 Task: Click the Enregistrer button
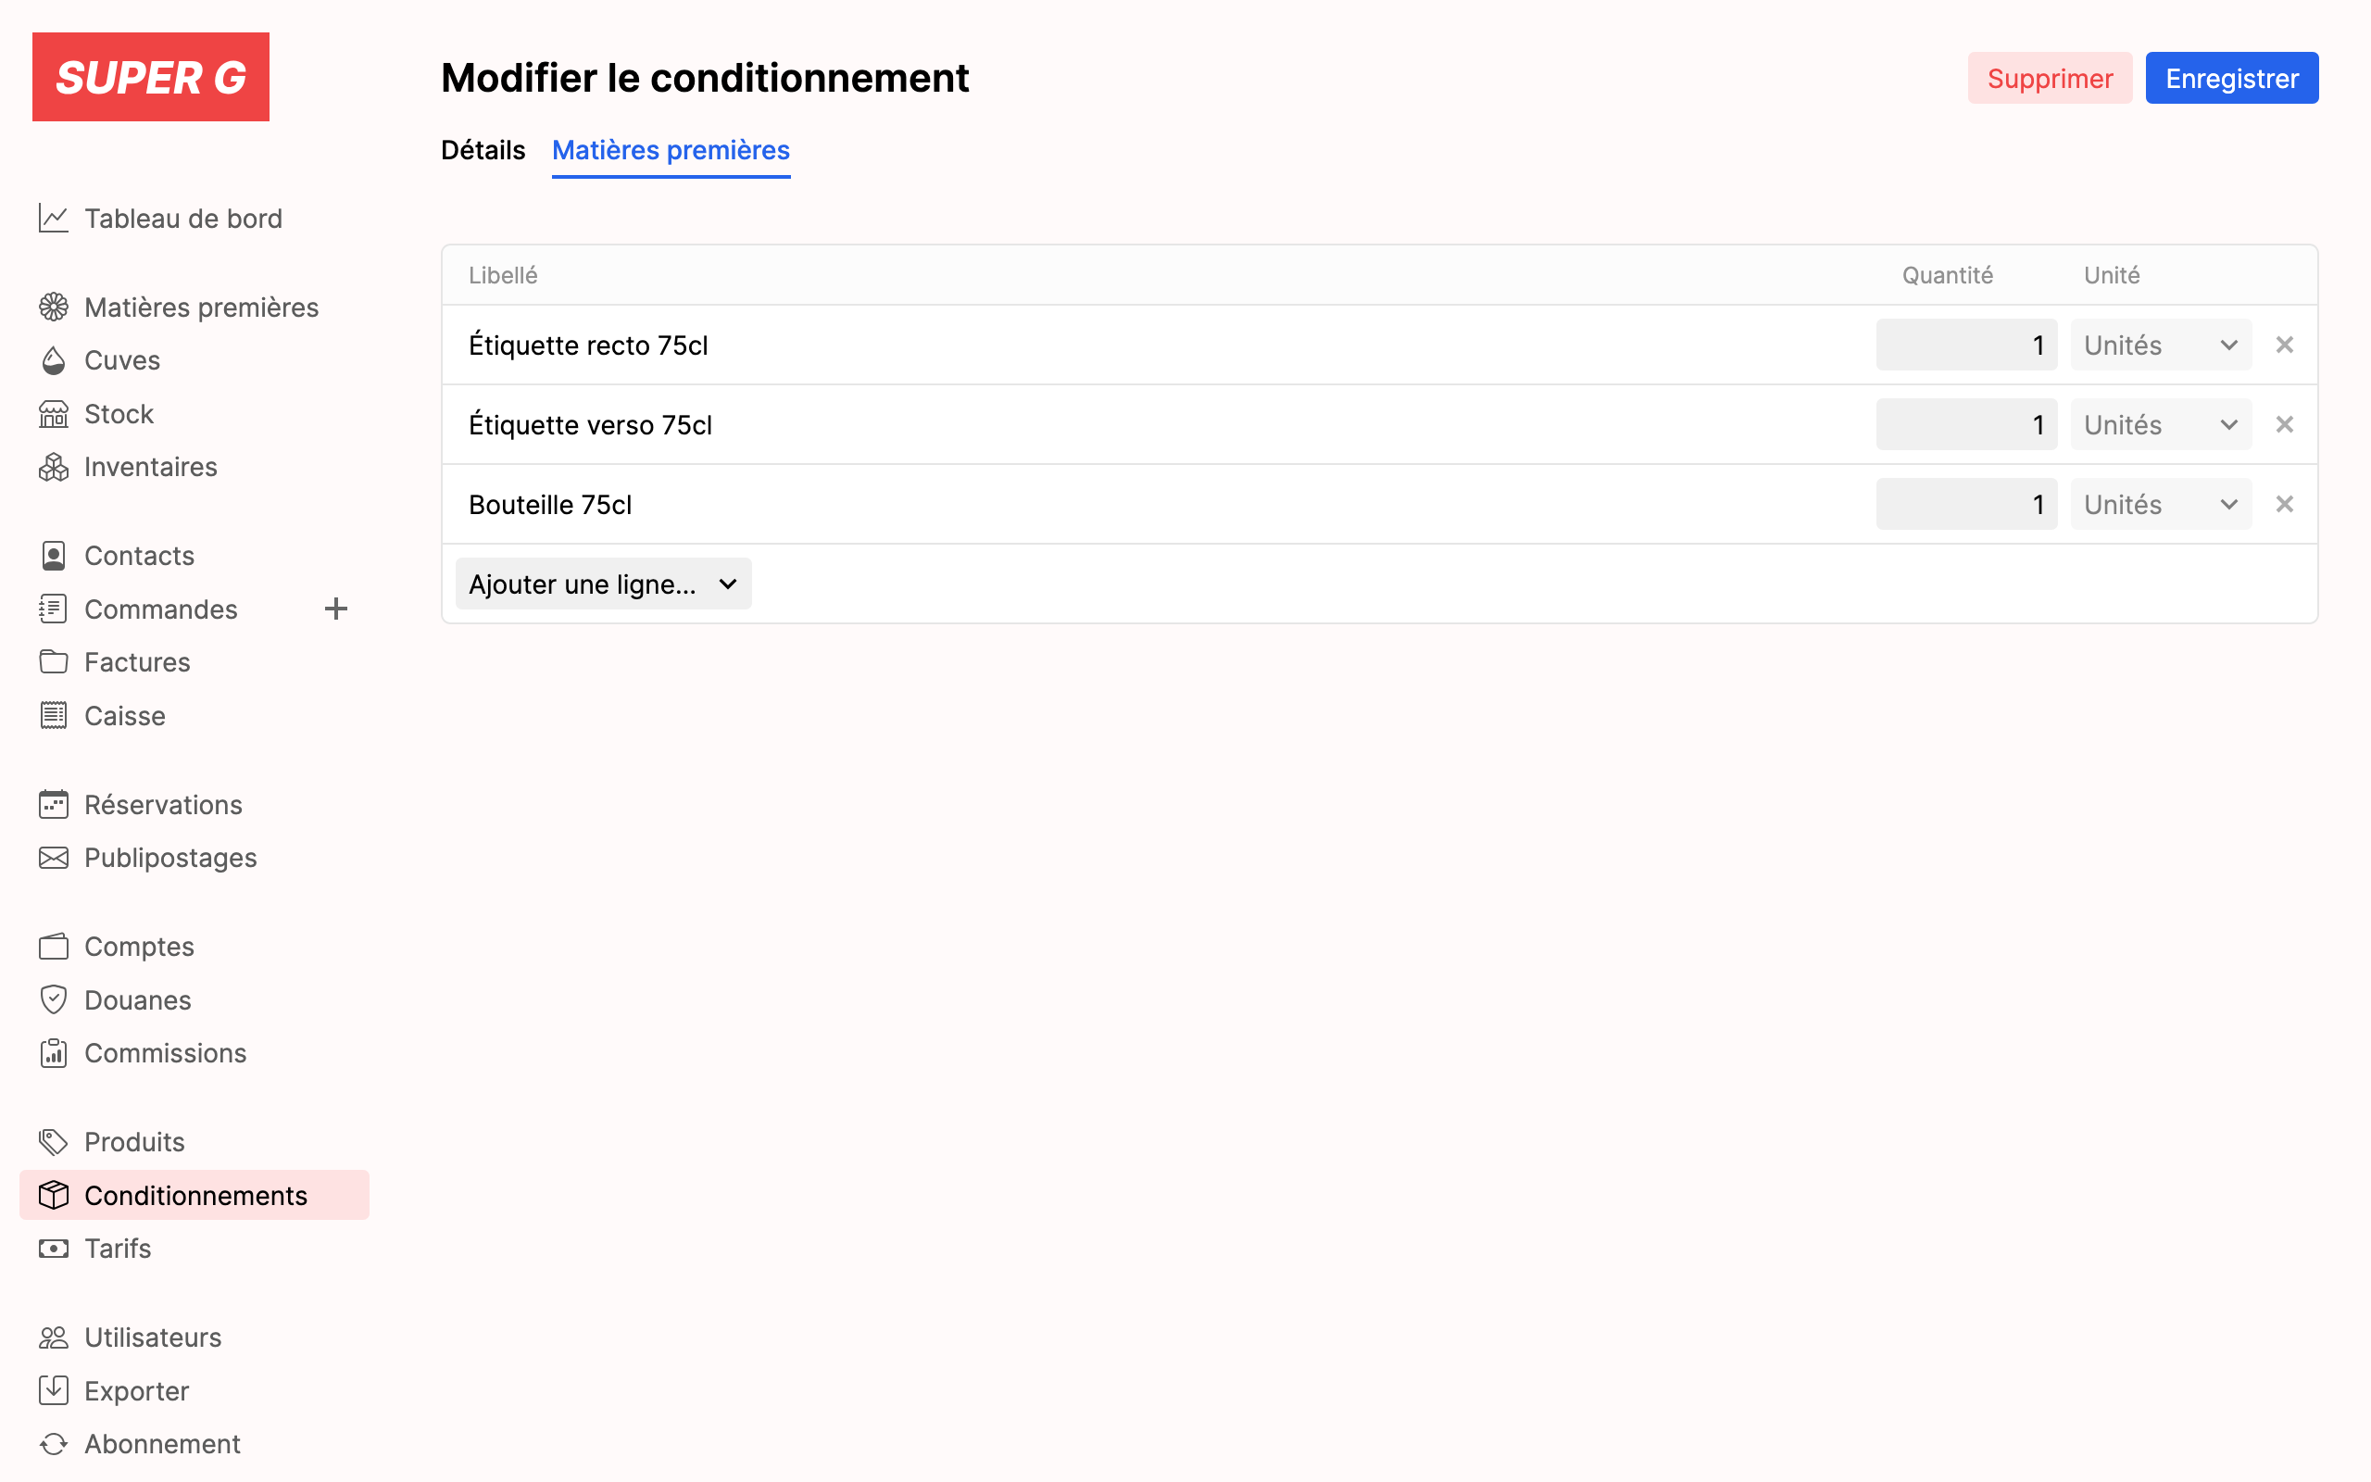pyautogui.click(x=2231, y=78)
